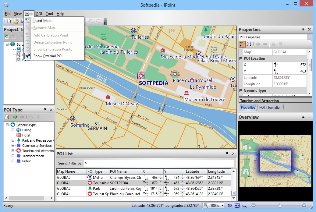
Task: Sort properties alphabetically
Action: [x=249, y=44]
